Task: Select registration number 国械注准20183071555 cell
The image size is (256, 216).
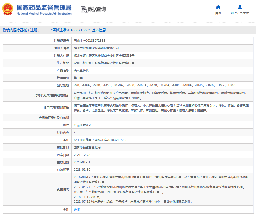Action: [x=89, y=41]
